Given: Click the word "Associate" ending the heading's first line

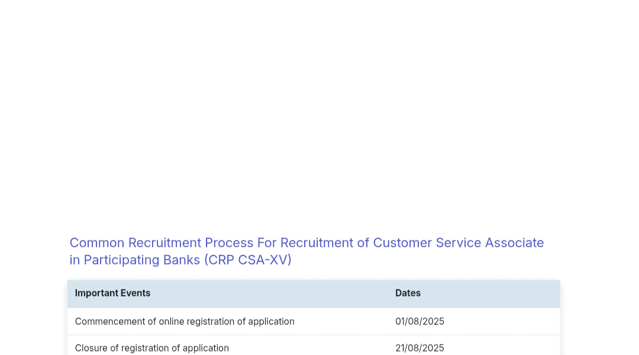Looking at the screenshot, I should [x=514, y=243].
